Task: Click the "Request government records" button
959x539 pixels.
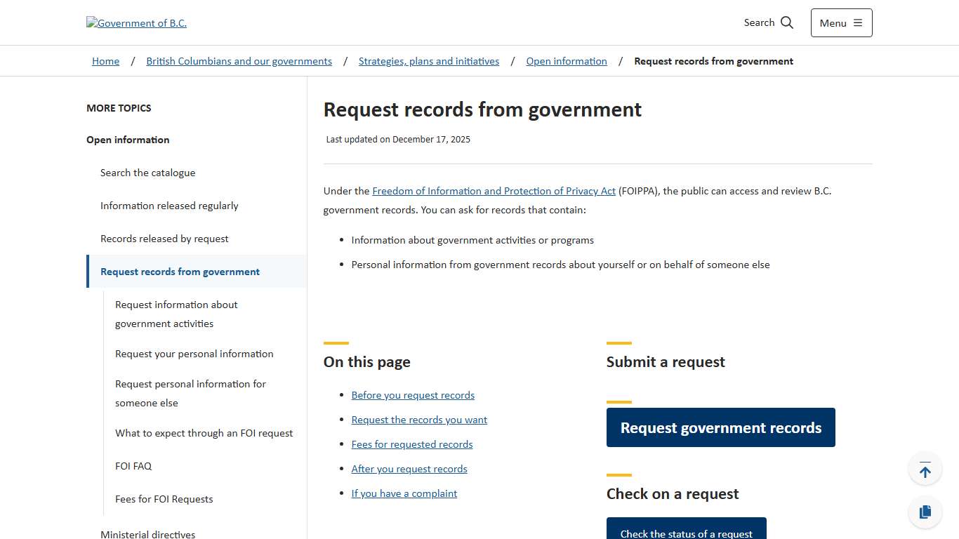Action: [720, 427]
